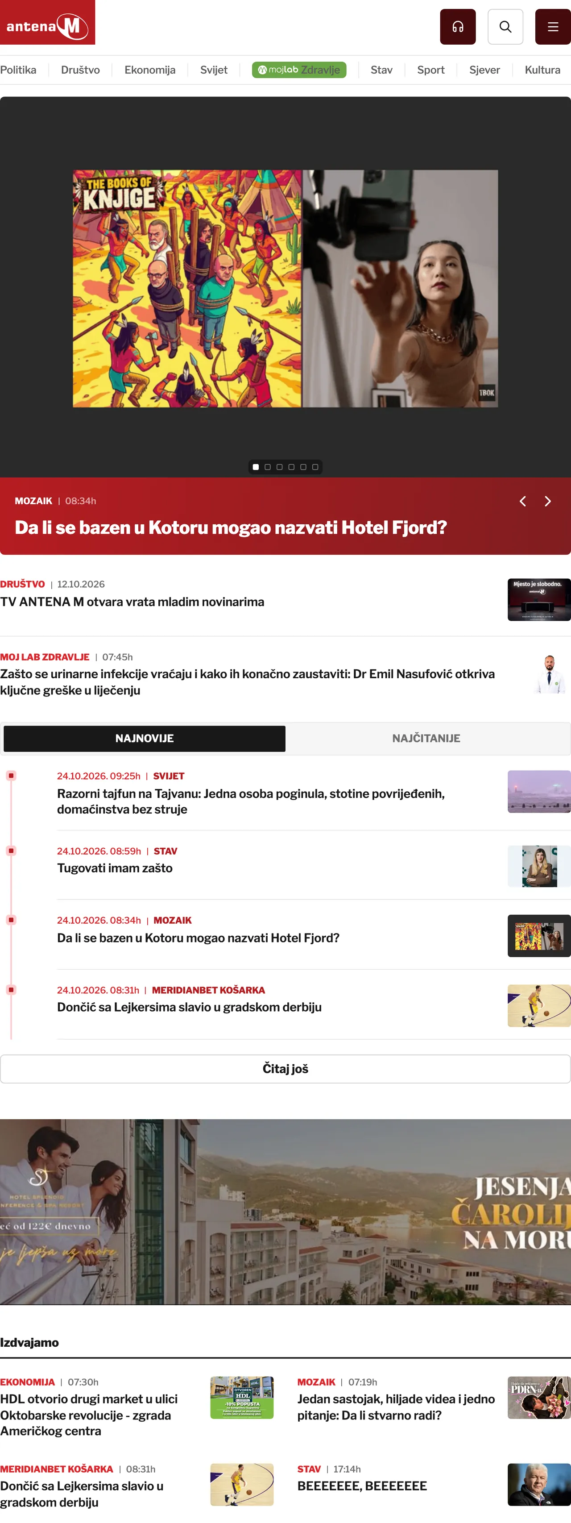Viewport: 571px width, 1523px height.
Task: Open HDL otvorio drugi market article
Action: [x=89, y=1415]
